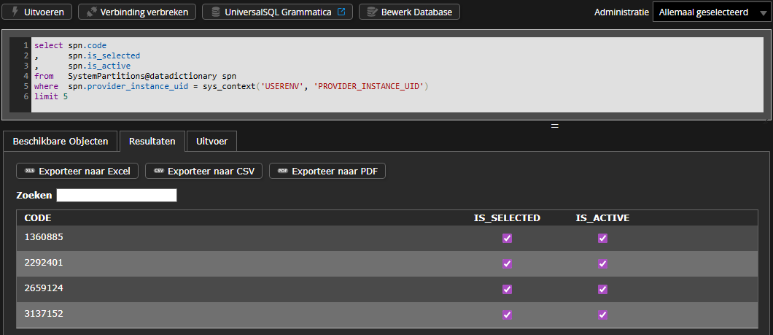Screen dimensions: 773x335
Task: Click the lightning bolt Uitvoeren icon
Action: [x=15, y=12]
